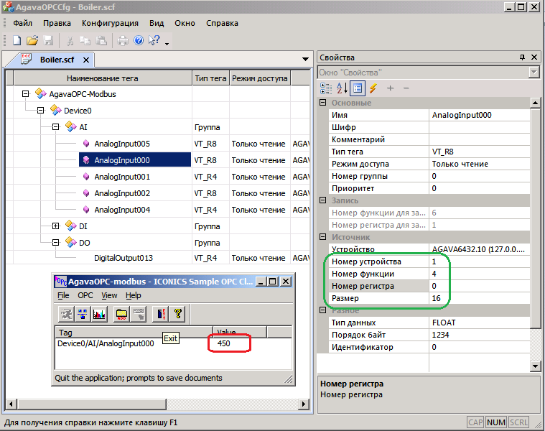Click the Print toolbar icon
The width and height of the screenshot is (545, 431).
click(x=123, y=41)
